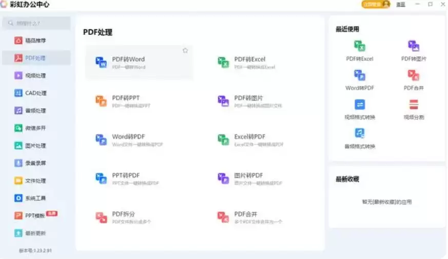Viewport: 448px width, 259px height.
Task: Open the 精品推荐 sidebar category
Action: 36,41
